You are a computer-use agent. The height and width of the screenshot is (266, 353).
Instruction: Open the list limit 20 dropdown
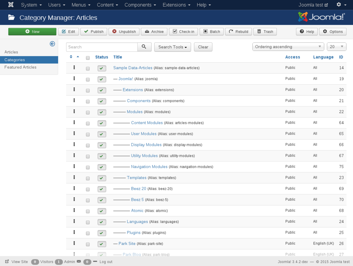[x=336, y=47]
